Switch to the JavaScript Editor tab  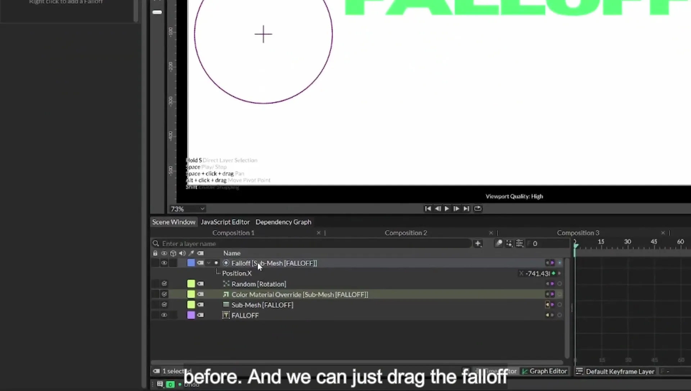[x=225, y=222]
